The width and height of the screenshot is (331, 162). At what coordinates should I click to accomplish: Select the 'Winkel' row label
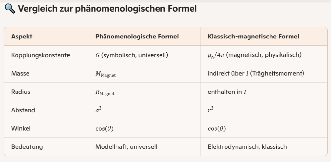pyautogui.click(x=21, y=128)
